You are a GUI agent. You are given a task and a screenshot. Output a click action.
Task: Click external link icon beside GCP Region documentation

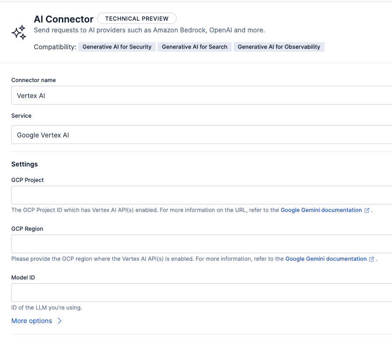click(x=371, y=259)
